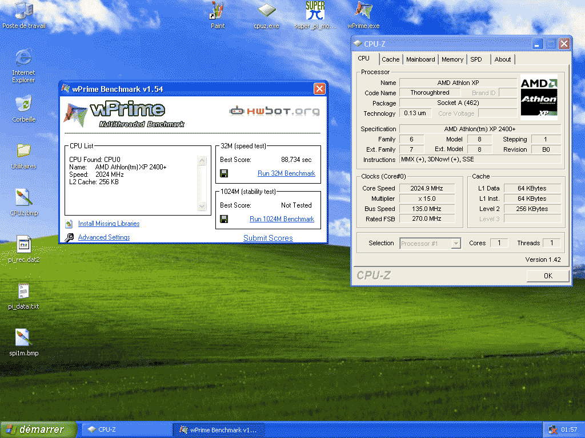Click the taskbar clock showing 01:57
This screenshot has height=438, width=585.
pos(569,429)
